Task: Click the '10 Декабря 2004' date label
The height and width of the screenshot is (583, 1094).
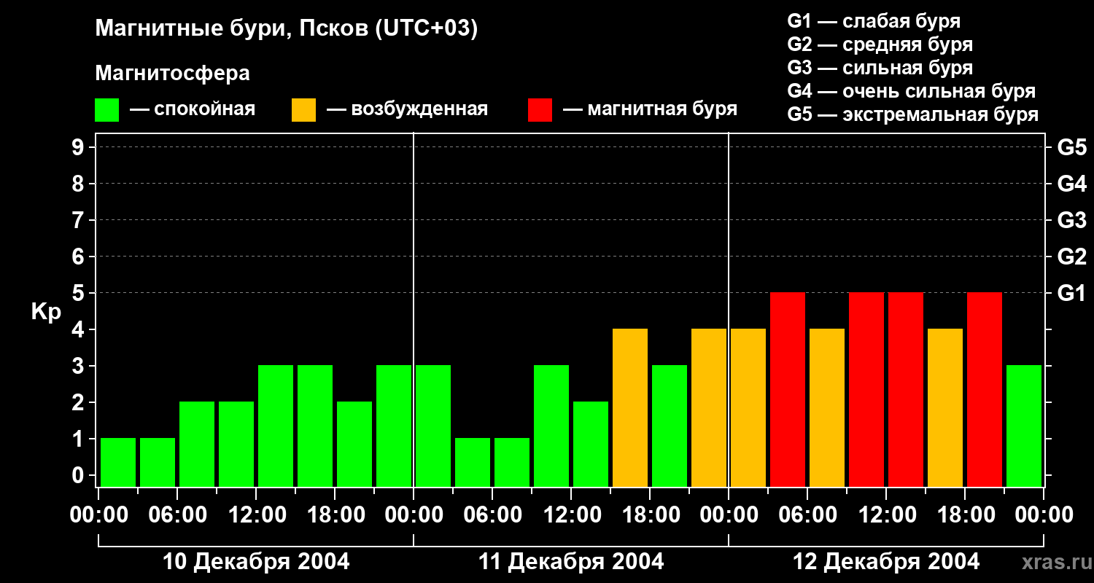Action: pyautogui.click(x=256, y=562)
